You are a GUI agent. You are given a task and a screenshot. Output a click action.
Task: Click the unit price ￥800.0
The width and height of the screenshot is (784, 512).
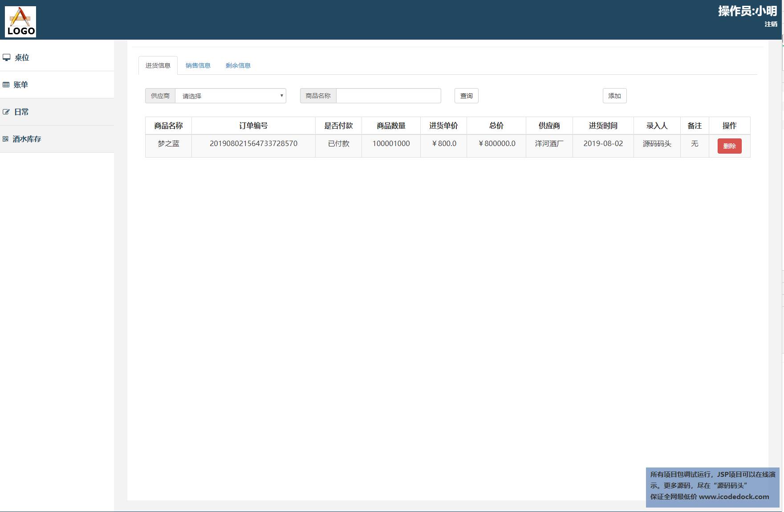coord(443,143)
